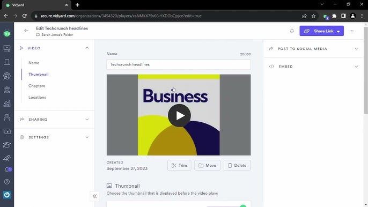Open the integrations nodes sidebar icon

tap(7, 90)
